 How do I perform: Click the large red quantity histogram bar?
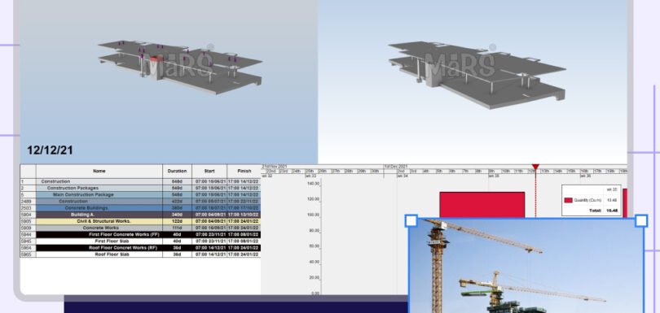coord(482,205)
